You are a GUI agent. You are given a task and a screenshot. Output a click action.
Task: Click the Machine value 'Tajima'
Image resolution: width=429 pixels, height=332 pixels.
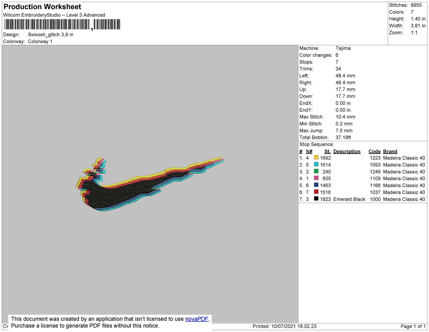click(x=343, y=48)
